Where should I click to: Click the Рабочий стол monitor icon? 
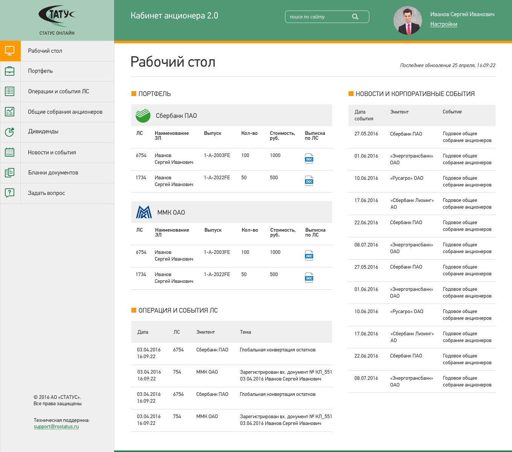click(x=10, y=51)
